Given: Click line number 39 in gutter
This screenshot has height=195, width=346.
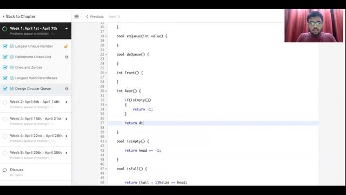Looking at the screenshot, I should pyautogui.click(x=102, y=132).
